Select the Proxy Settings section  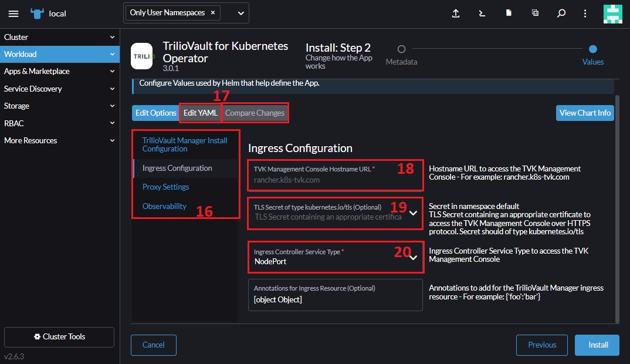(165, 187)
